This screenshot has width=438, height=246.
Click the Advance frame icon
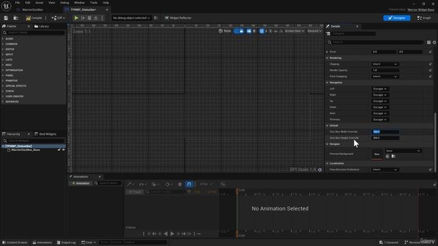(83, 18)
